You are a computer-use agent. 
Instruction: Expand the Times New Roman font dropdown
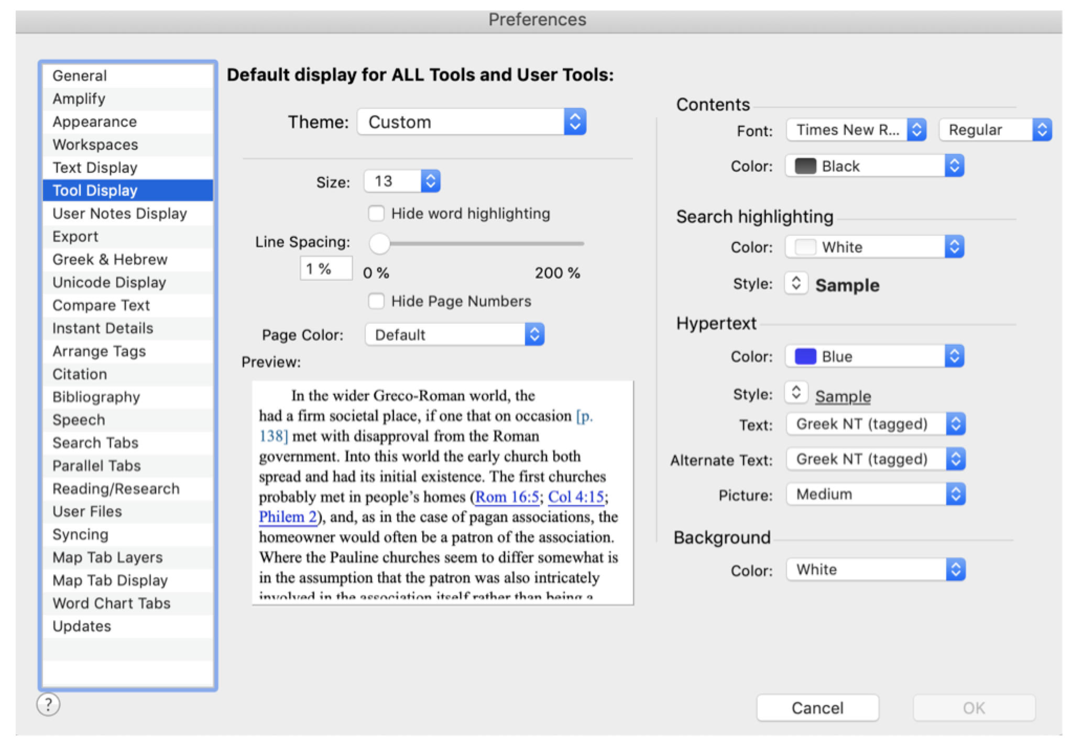856,130
